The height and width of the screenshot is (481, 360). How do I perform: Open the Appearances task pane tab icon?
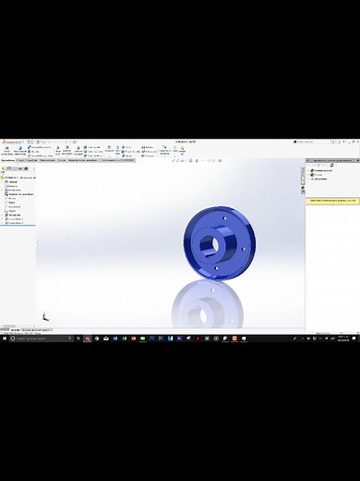(x=303, y=188)
